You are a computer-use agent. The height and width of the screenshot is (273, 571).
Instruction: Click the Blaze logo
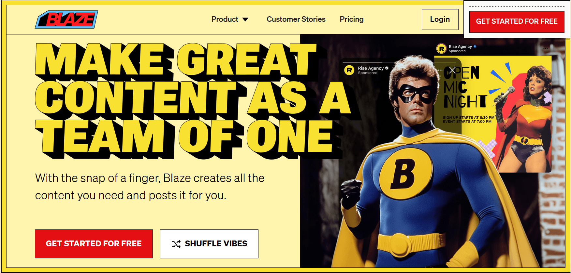pyautogui.click(x=66, y=19)
